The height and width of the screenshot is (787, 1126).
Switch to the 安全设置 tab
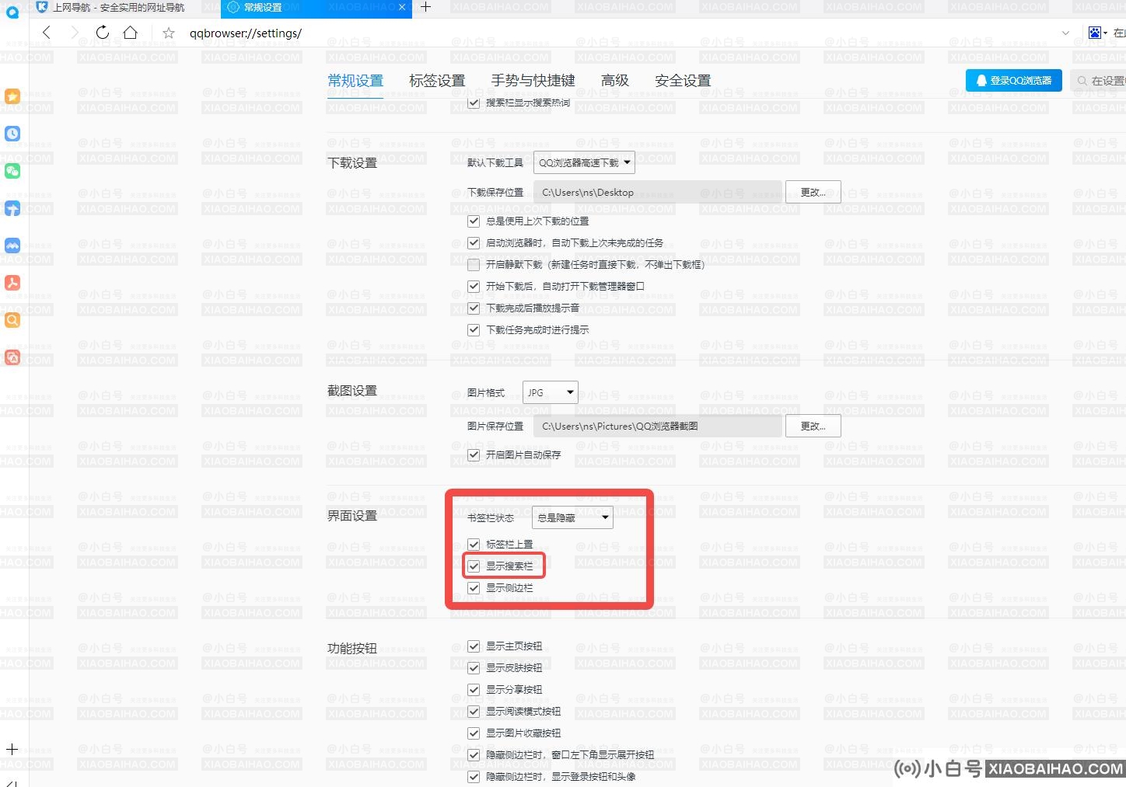tap(683, 81)
